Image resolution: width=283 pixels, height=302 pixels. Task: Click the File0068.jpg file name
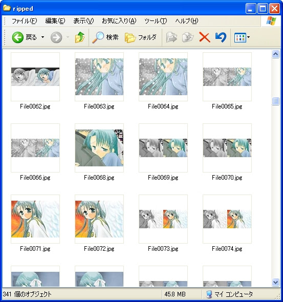(99, 178)
